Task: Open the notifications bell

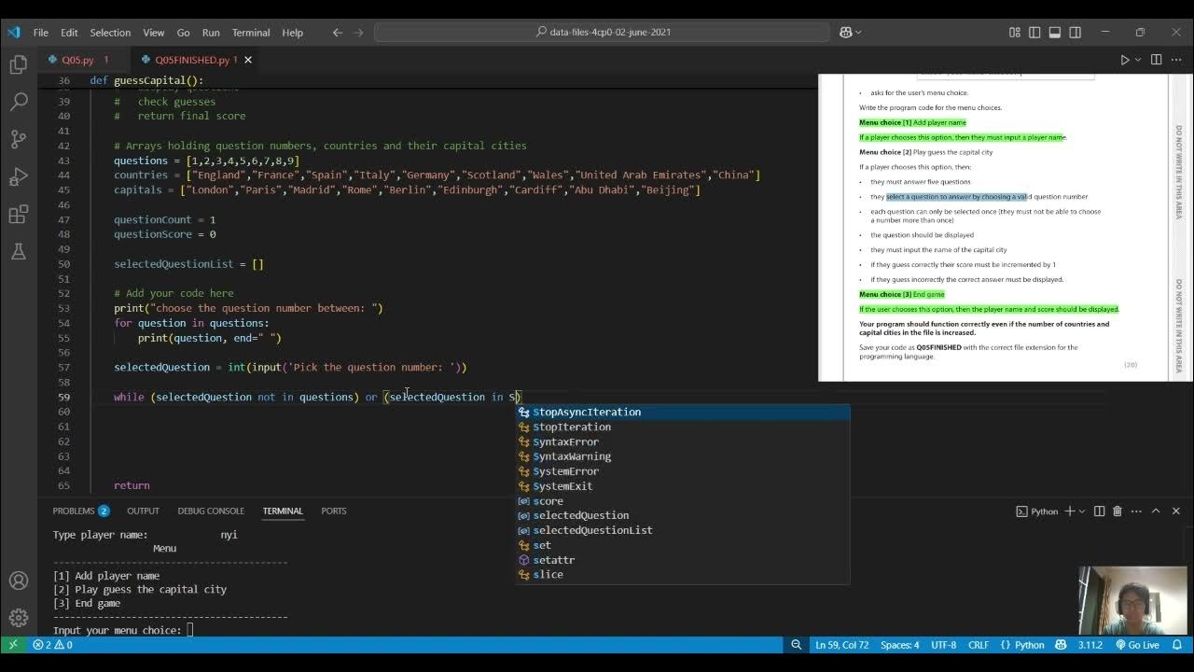Action: (x=1177, y=645)
